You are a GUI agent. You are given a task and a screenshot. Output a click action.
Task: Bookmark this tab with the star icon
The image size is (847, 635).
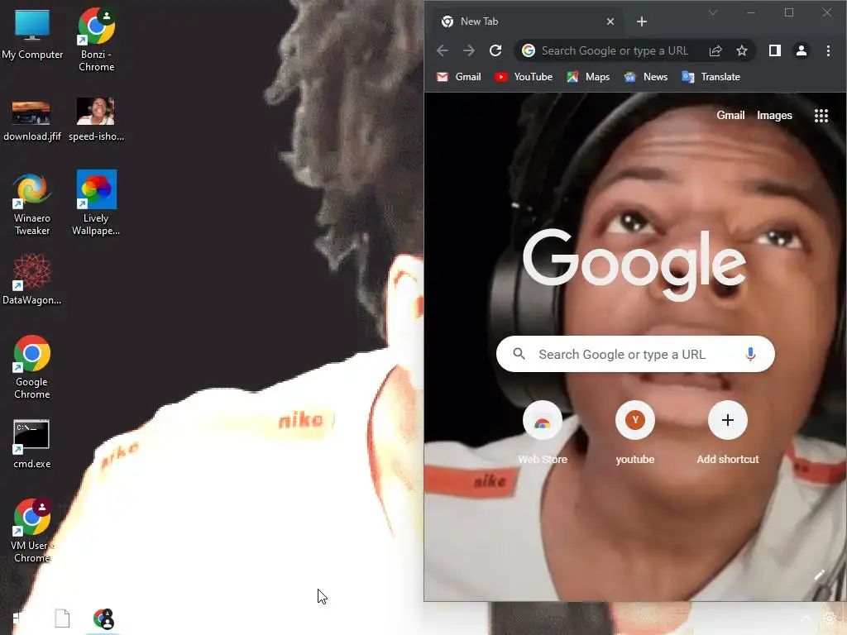tap(742, 50)
